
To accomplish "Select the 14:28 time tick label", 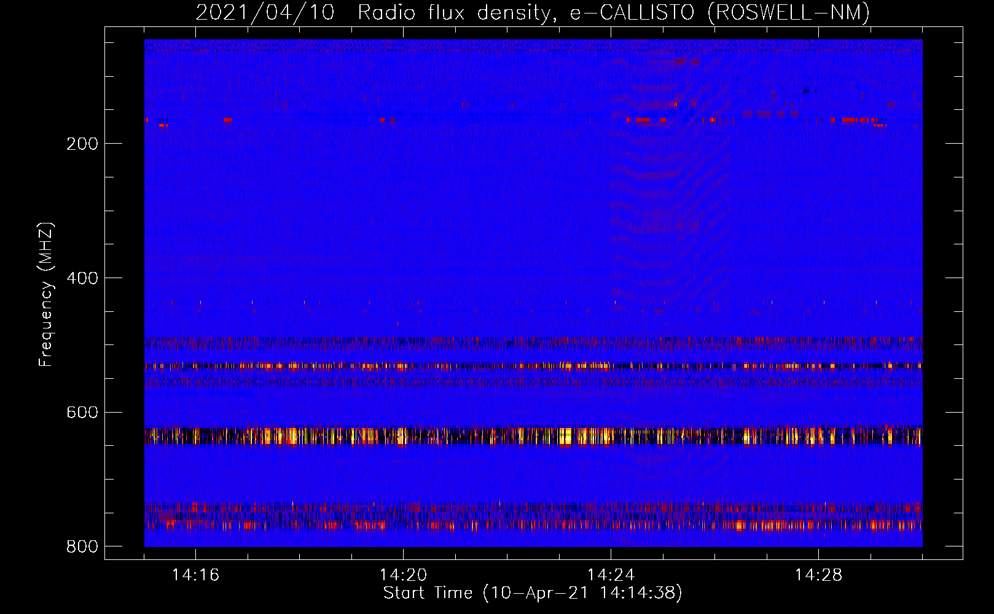I will [x=818, y=575].
